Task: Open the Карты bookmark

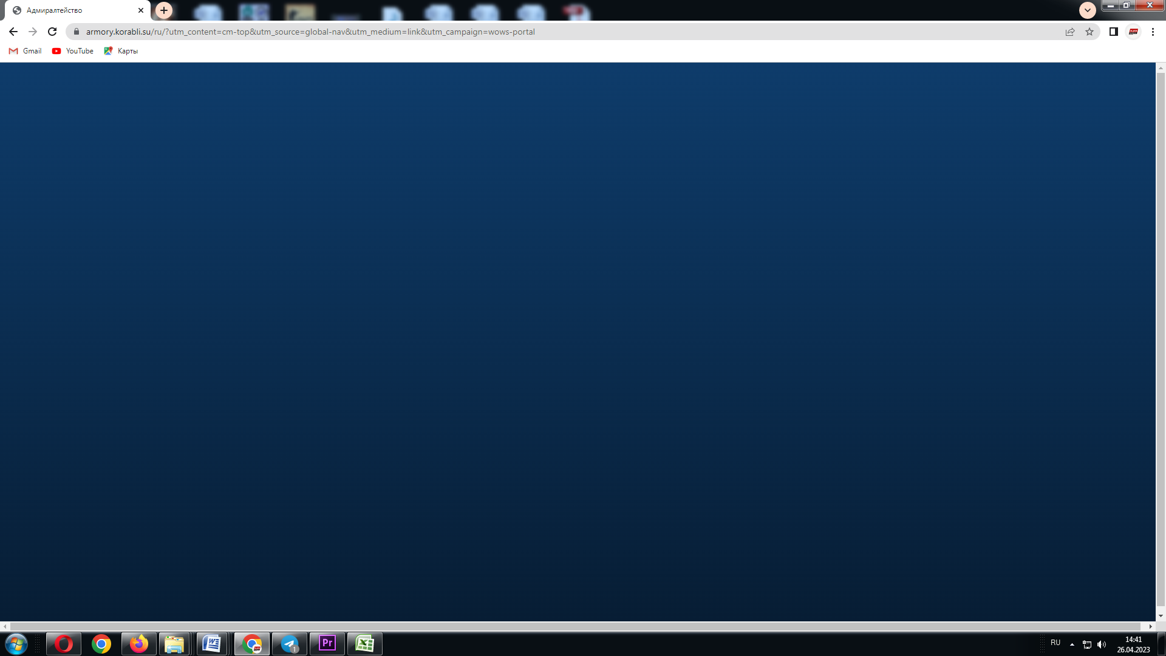Action: tap(121, 51)
